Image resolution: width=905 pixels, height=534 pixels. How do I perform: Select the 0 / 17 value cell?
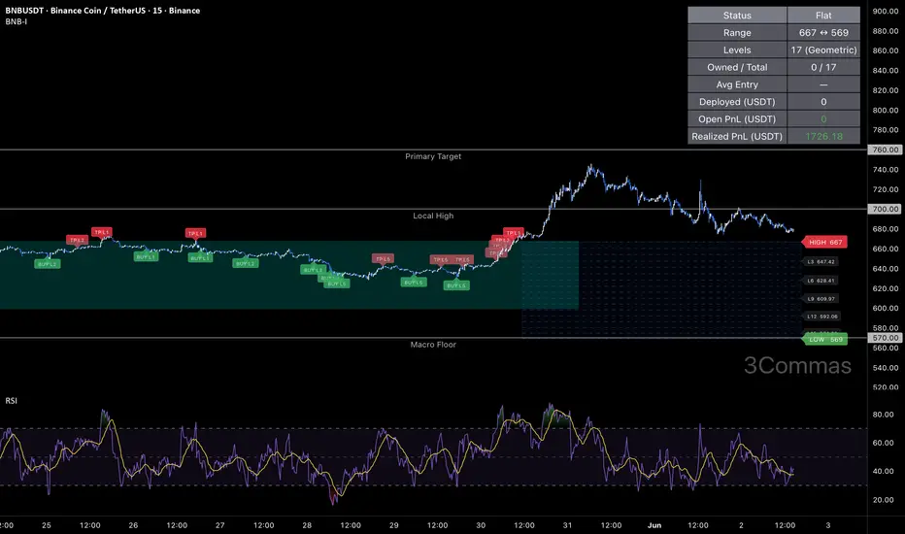pos(823,67)
